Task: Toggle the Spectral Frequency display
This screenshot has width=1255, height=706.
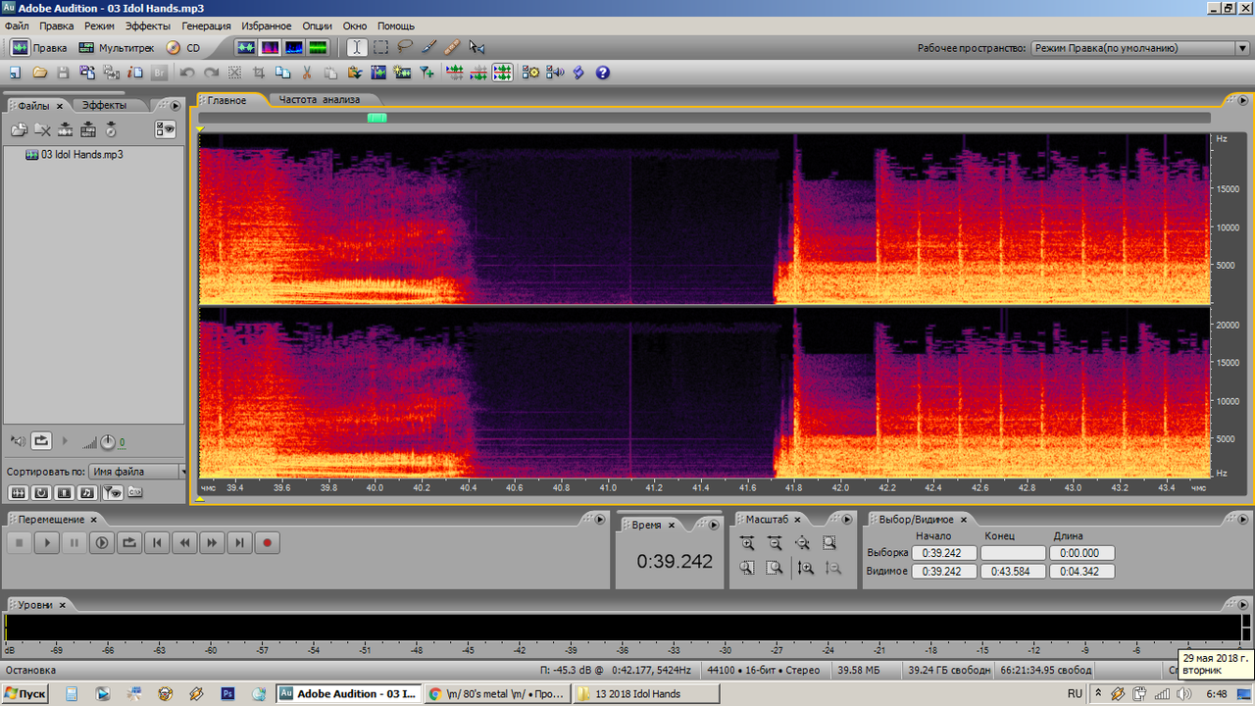Action: click(270, 47)
